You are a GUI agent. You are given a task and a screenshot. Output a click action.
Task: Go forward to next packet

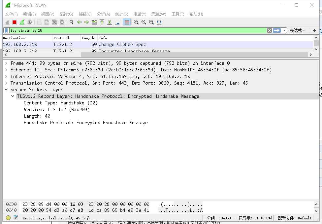click(x=87, y=22)
